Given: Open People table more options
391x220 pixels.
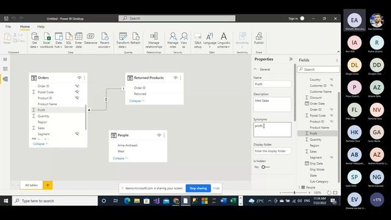Looking at the screenshot, I should [164, 135].
